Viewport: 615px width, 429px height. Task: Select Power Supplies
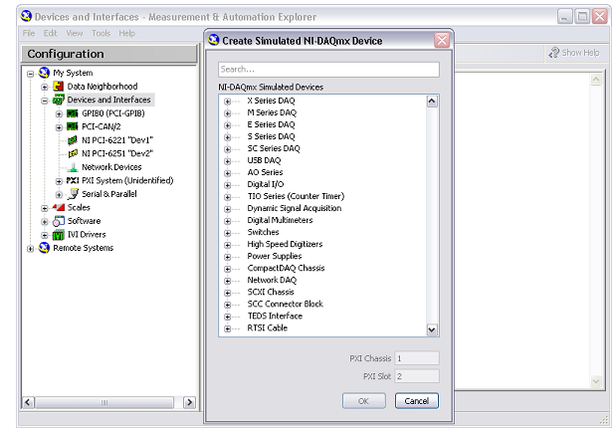[274, 256]
